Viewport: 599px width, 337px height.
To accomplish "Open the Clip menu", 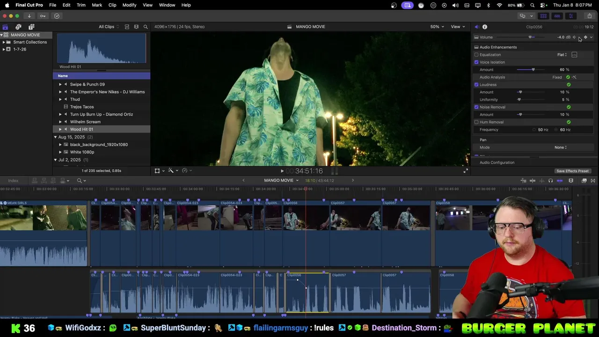I will click(112, 5).
